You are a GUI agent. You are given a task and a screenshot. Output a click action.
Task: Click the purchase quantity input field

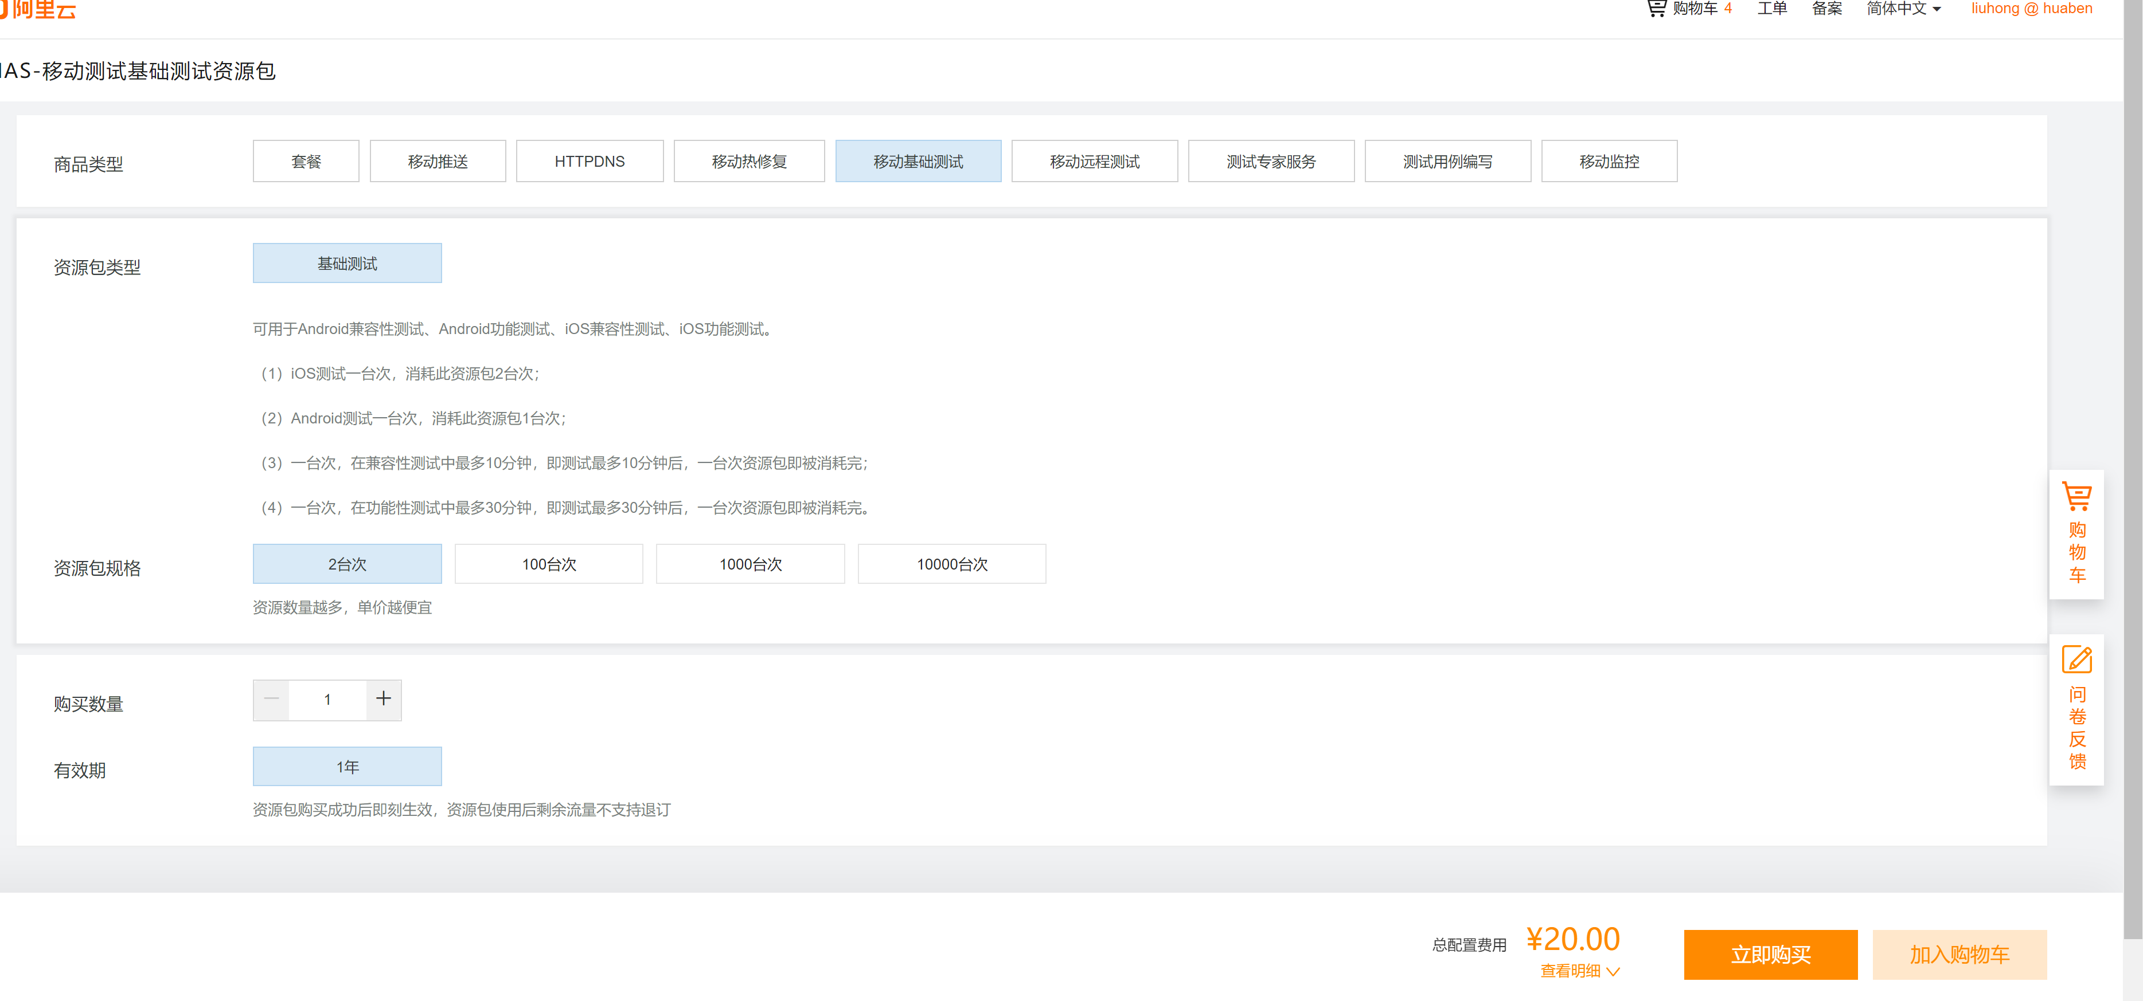point(328,699)
